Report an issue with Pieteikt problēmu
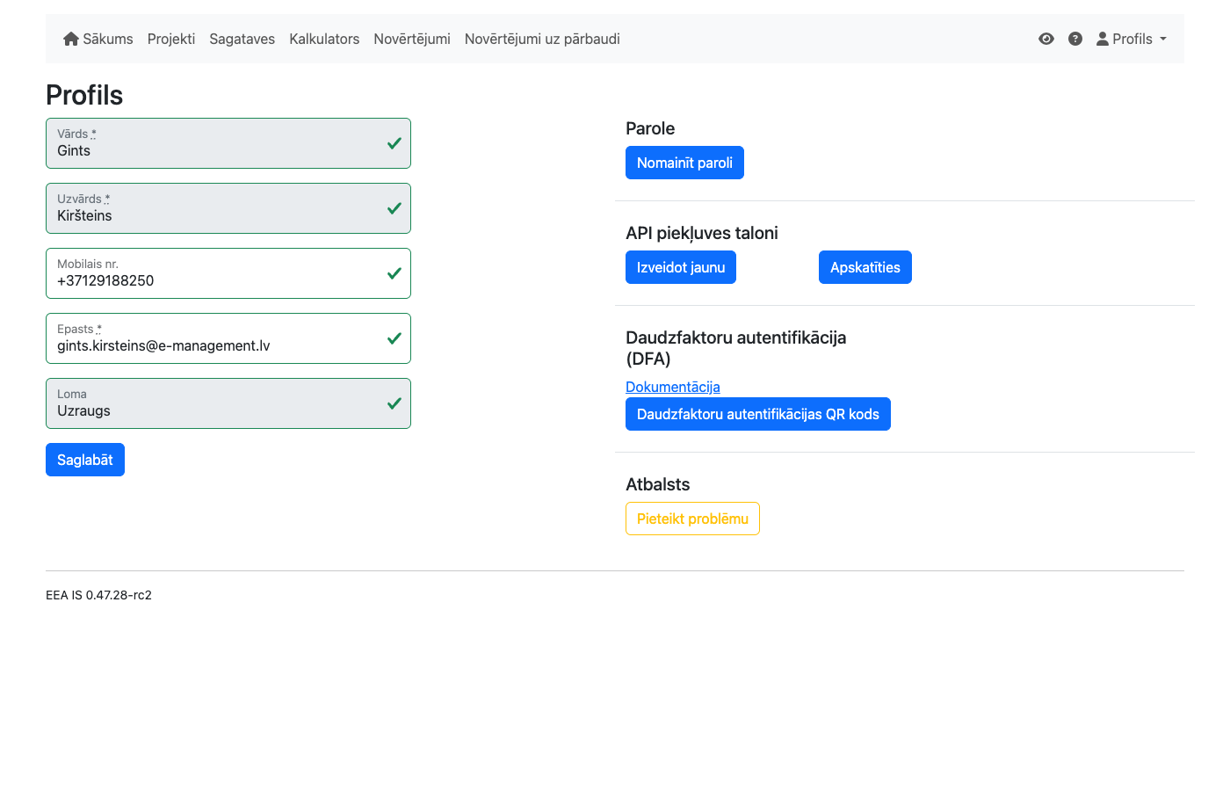Screen dimensions: 1230x791 [x=692, y=519]
